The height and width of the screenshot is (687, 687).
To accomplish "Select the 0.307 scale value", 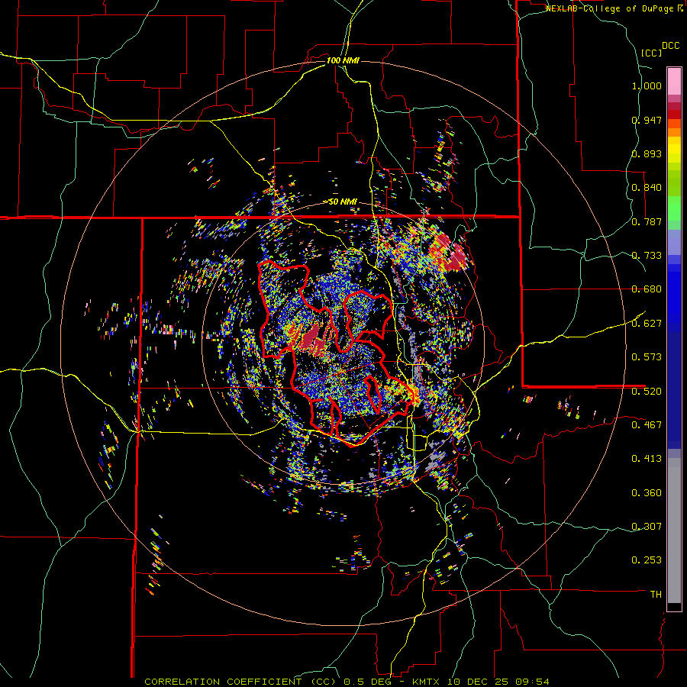I will pos(647,526).
